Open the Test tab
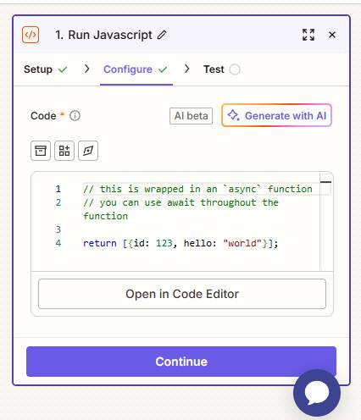This screenshot has height=420, width=361. tap(222, 69)
